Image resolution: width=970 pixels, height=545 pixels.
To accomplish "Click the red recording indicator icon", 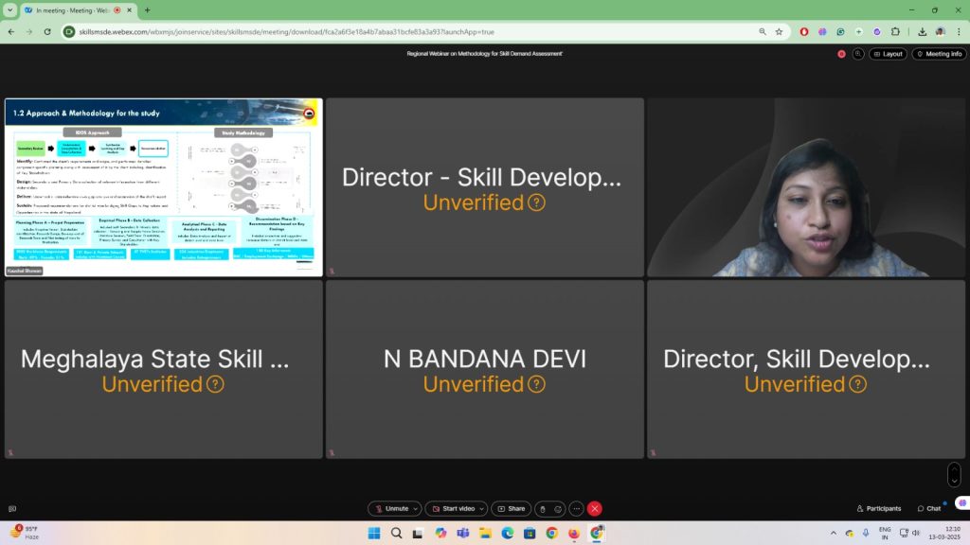I will (x=841, y=54).
